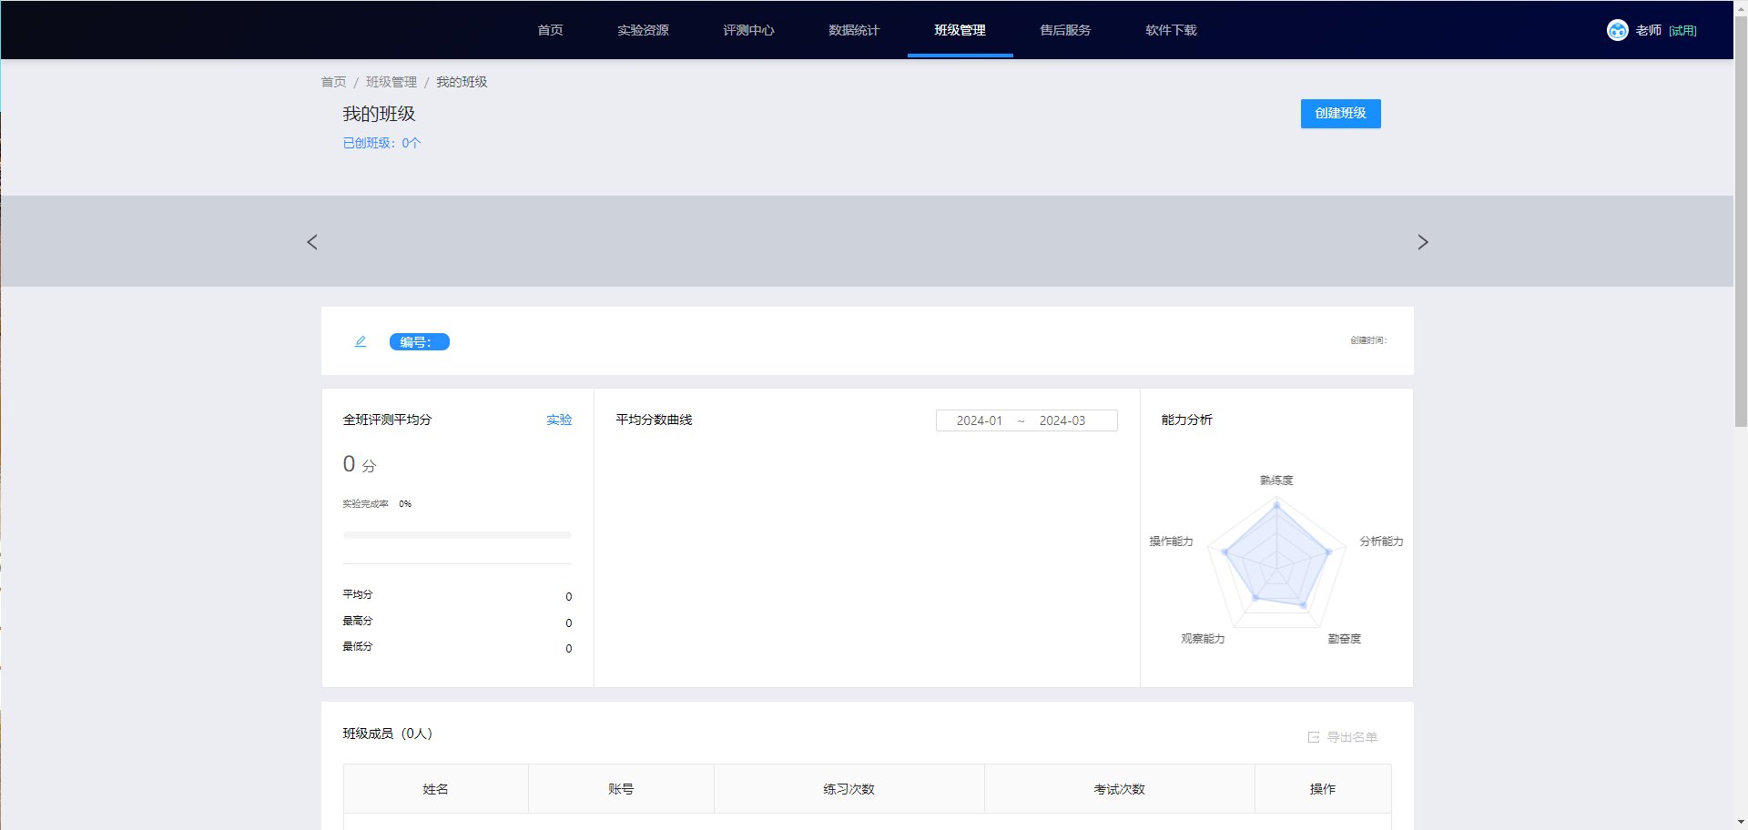Select the 数据统计 menu item
The width and height of the screenshot is (1748, 830).
[854, 30]
